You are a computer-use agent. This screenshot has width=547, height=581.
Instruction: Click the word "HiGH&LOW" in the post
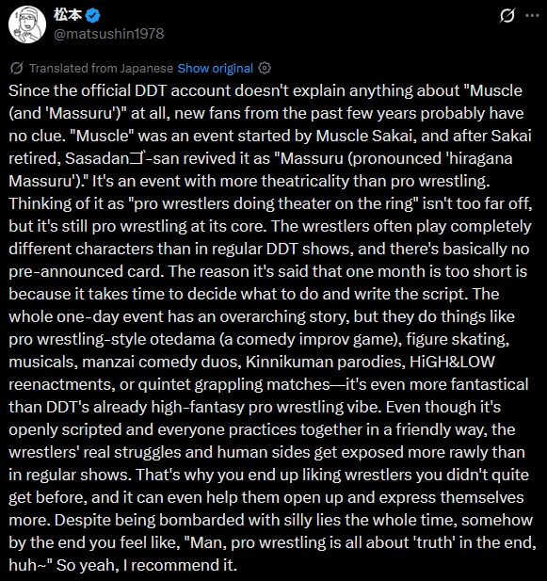click(452, 362)
